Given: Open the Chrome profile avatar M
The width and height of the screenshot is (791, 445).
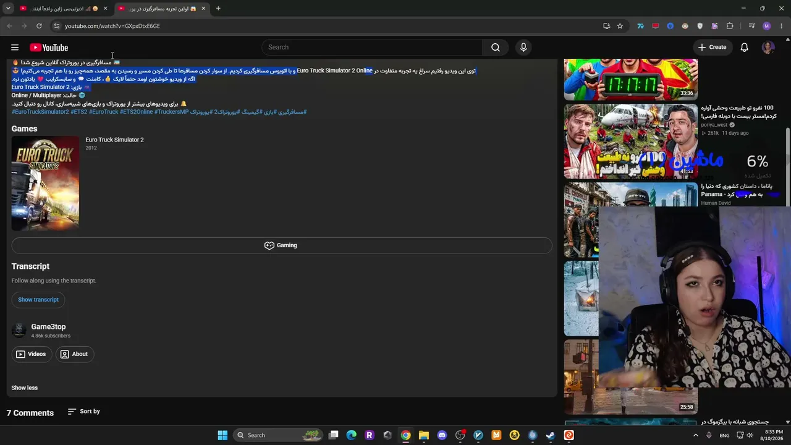Looking at the screenshot, I should coord(767,26).
